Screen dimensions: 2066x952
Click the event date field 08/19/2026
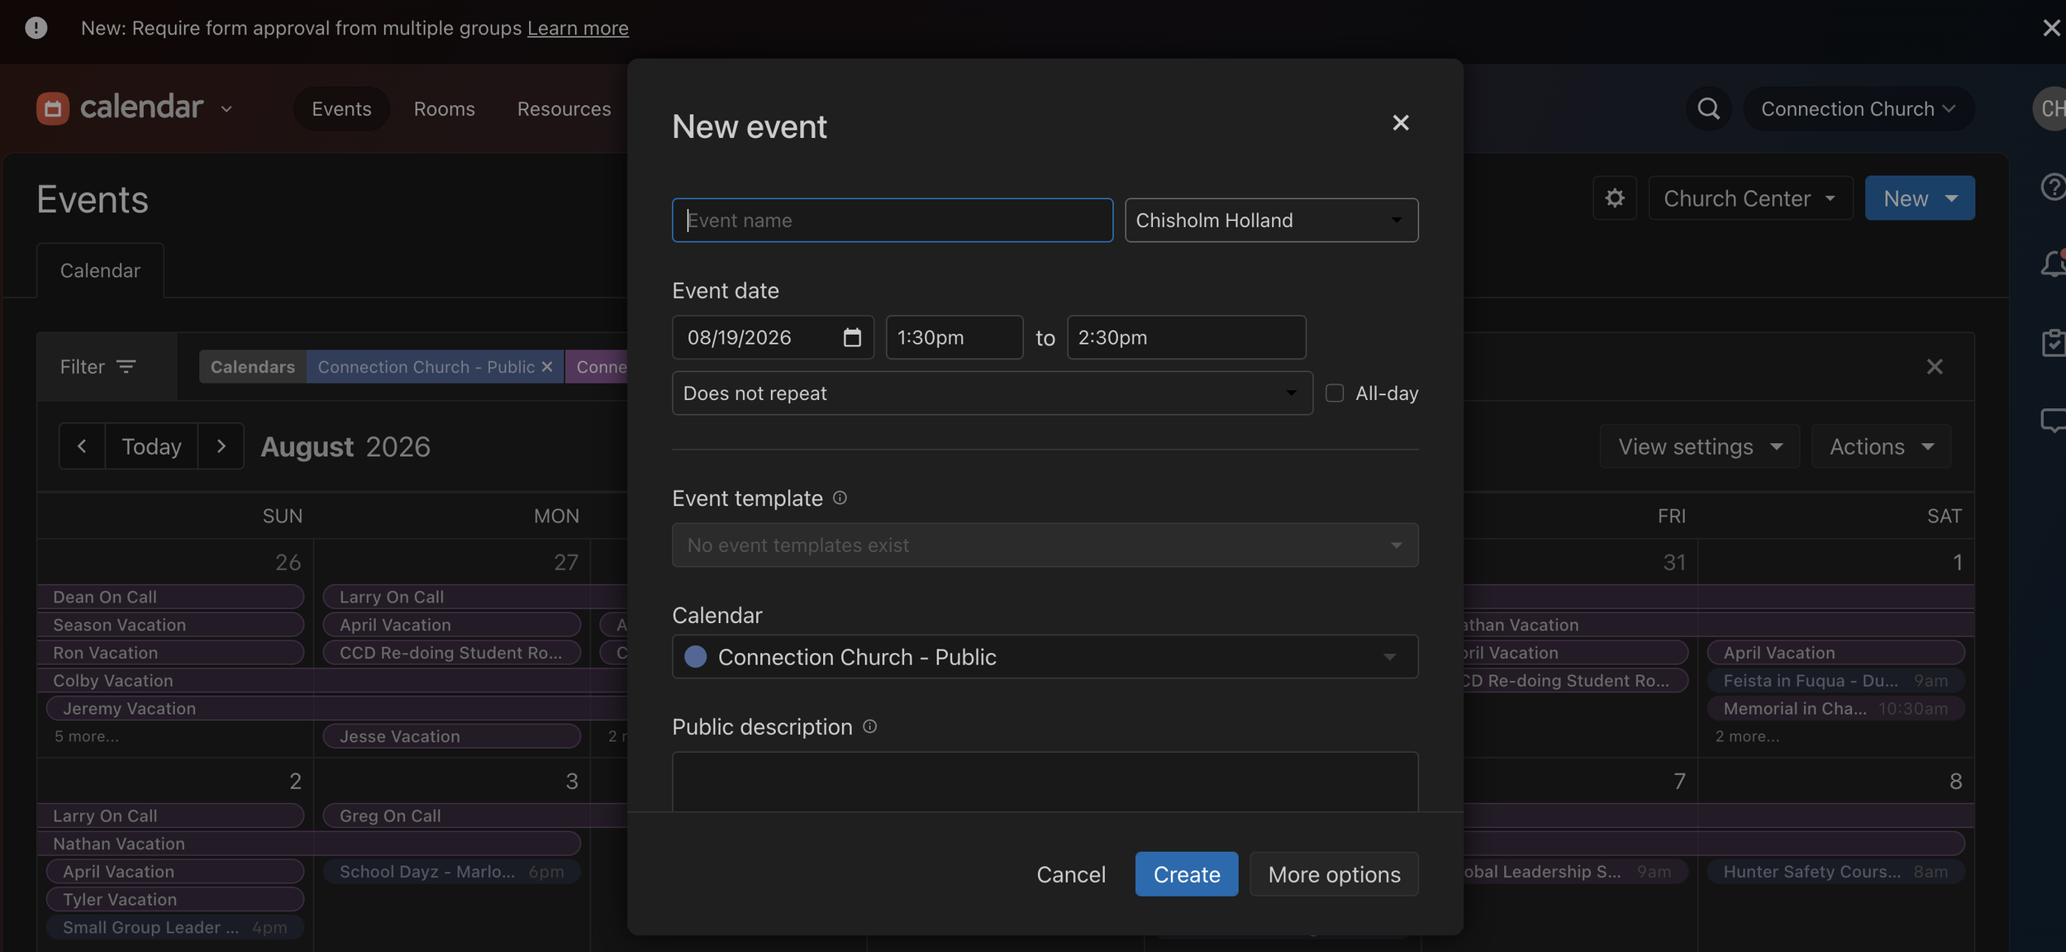(773, 337)
